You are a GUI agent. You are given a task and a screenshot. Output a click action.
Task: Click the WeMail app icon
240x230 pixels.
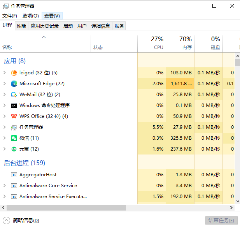(x=14, y=95)
